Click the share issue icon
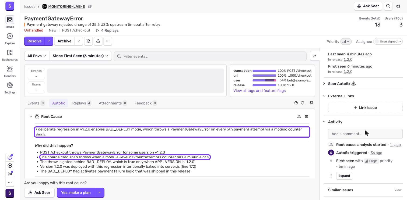This screenshot has height=200, width=407. (98, 41)
